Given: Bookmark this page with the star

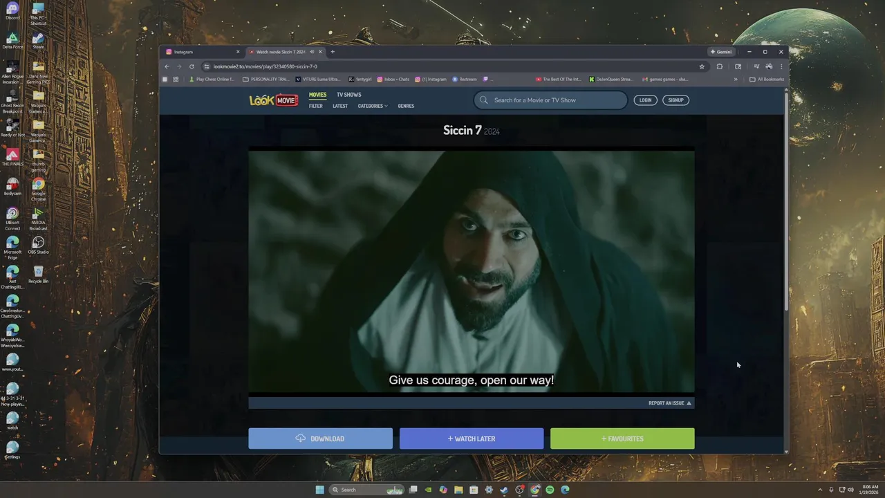Looking at the screenshot, I should (x=702, y=66).
